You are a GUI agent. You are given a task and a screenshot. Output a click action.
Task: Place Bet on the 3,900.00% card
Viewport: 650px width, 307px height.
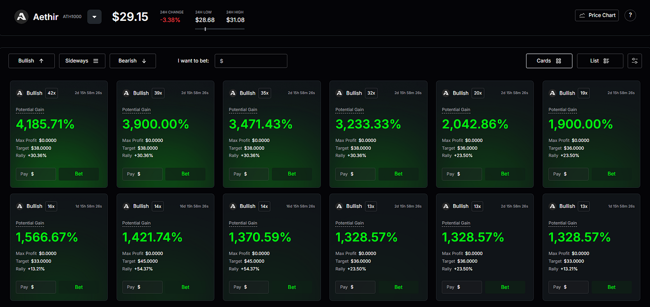185,174
